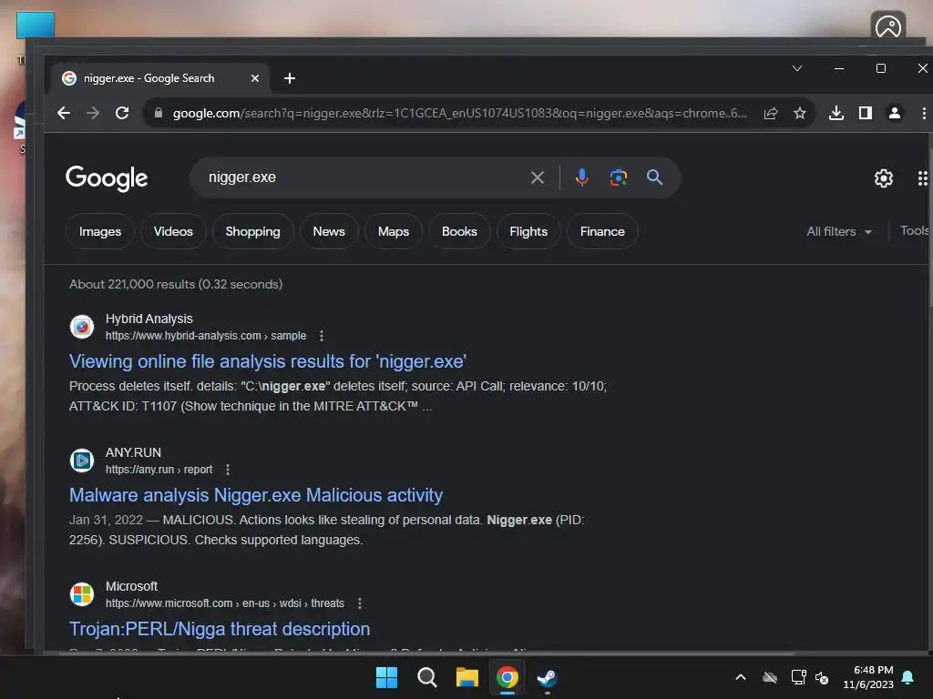Click the Hybrid Analysis site favicon
933x699 pixels.
point(82,327)
